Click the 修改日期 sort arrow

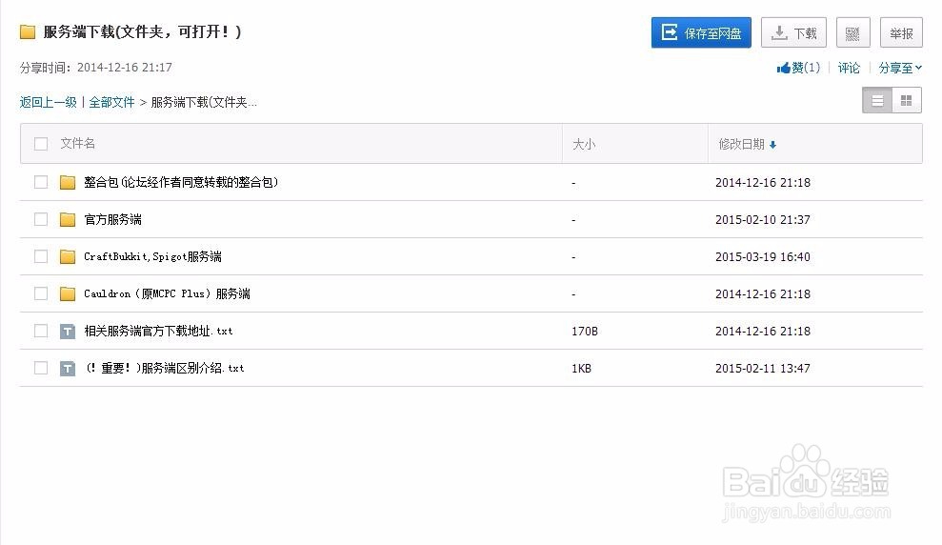pos(772,144)
